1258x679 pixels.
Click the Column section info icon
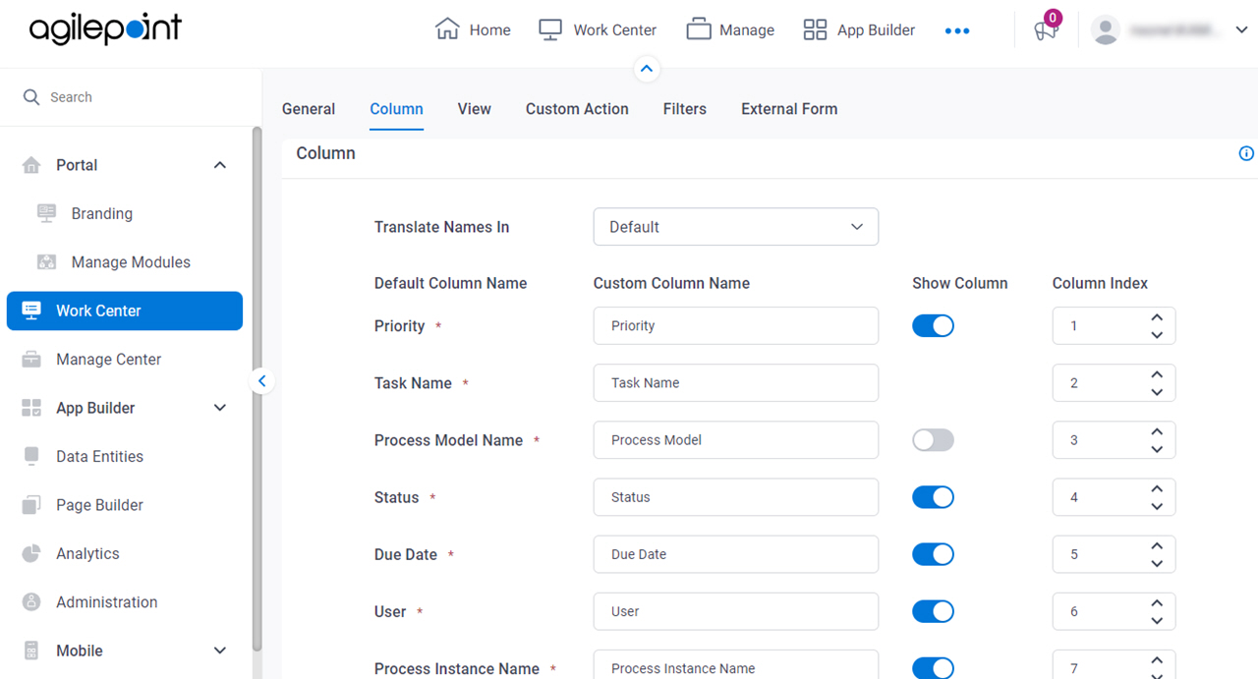click(1246, 153)
